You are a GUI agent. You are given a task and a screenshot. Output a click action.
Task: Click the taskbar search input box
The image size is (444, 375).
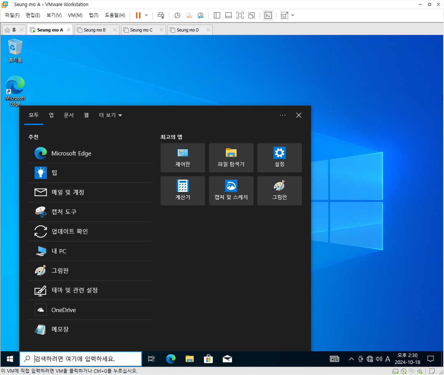[x=81, y=359]
